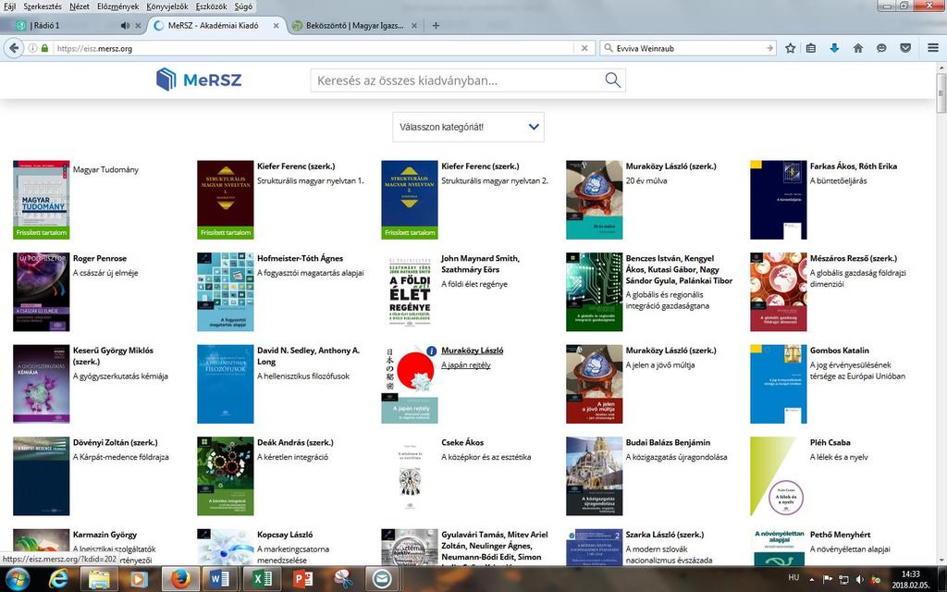
Task: Click the browser back arrow button
Action: pos(14,48)
